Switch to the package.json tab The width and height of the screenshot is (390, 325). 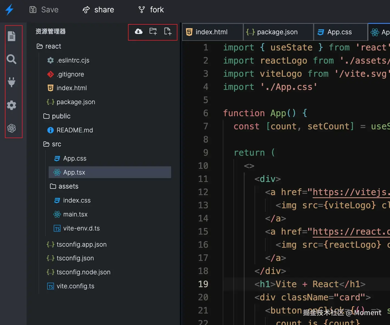(278, 32)
